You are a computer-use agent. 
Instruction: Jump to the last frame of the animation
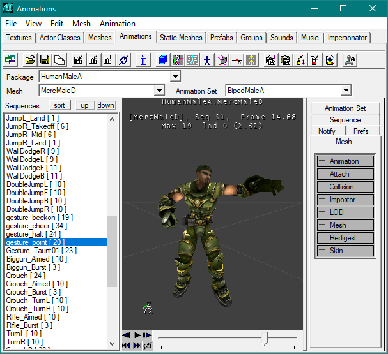pyautogui.click(x=137, y=345)
